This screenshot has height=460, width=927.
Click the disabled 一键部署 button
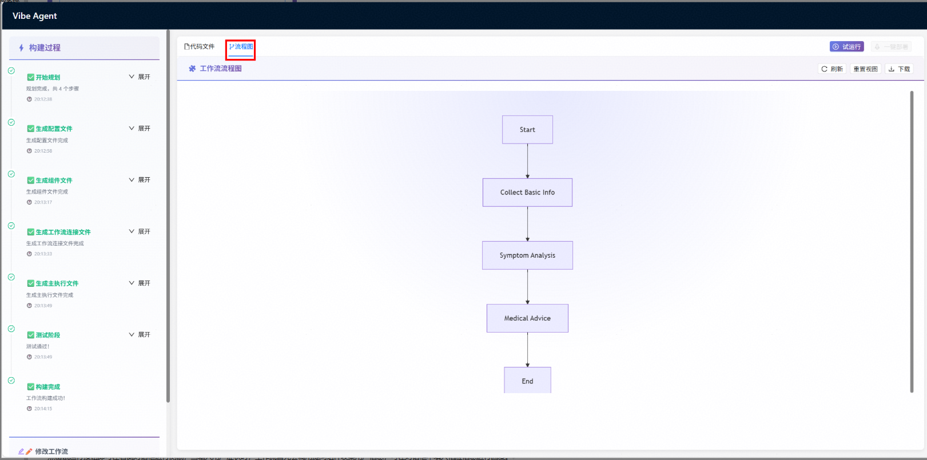pos(891,47)
